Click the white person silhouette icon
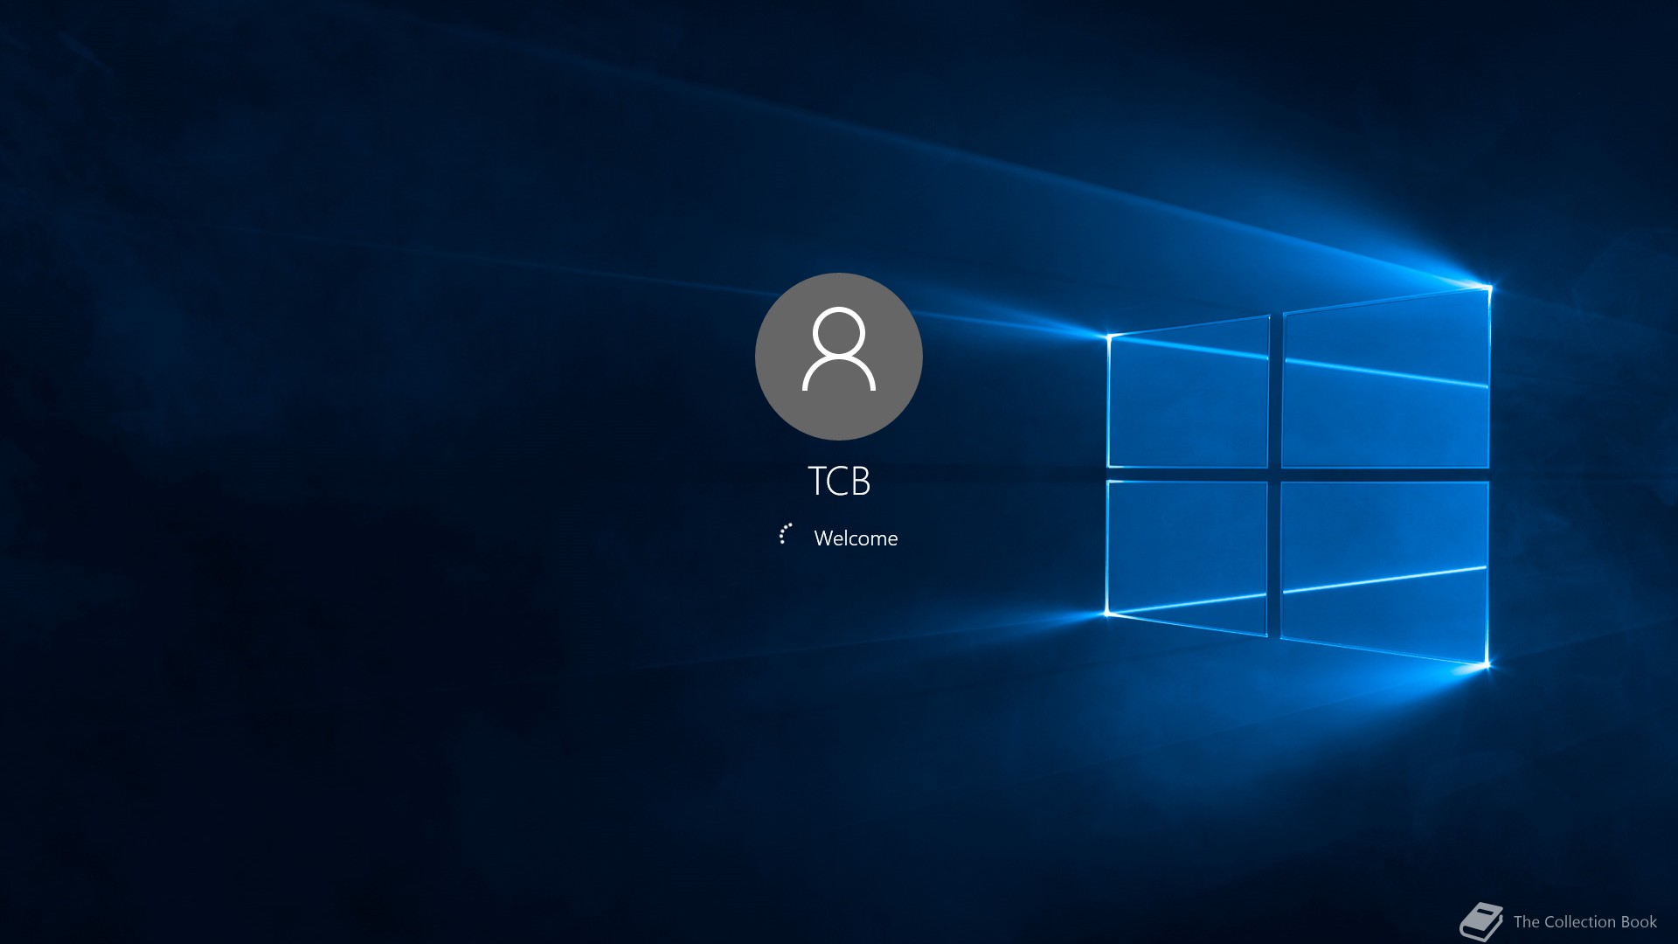Viewport: 1678px width, 944px height. [838, 350]
